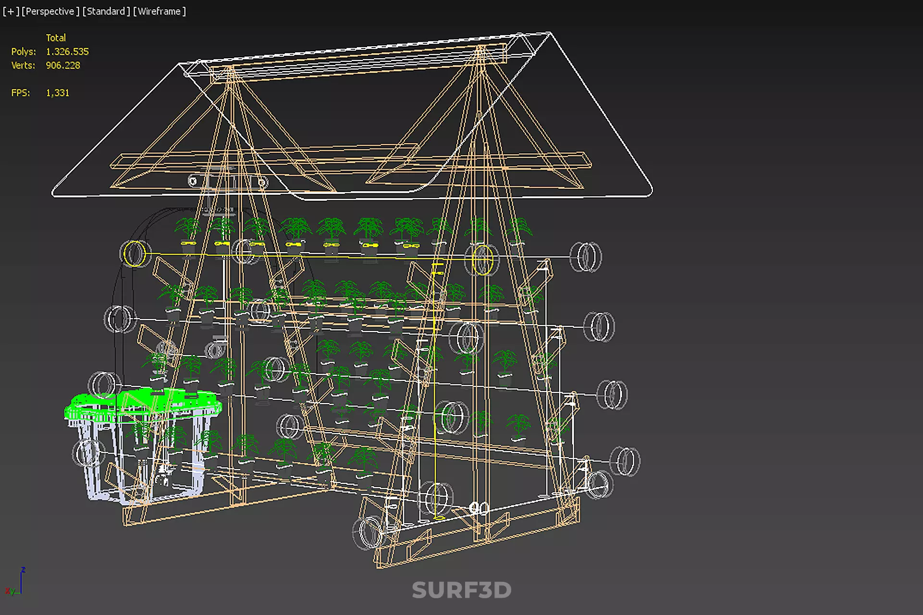Click the SURF3D watermark logo
Viewport: 923px width, 615px height.
click(x=461, y=590)
